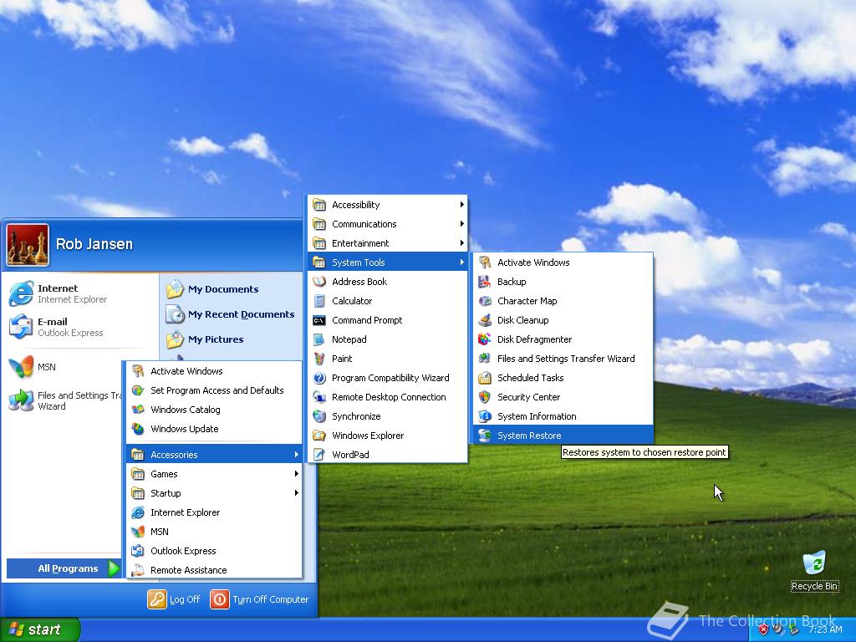
Task: Open Files and Settings Transfer Wizard in left pane
Action: coord(64,400)
